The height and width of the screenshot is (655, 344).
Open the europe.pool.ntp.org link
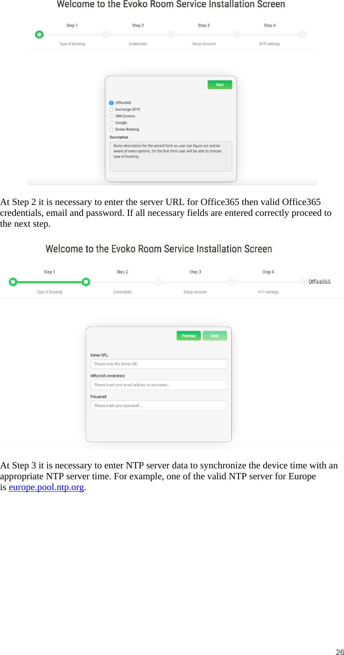46,487
